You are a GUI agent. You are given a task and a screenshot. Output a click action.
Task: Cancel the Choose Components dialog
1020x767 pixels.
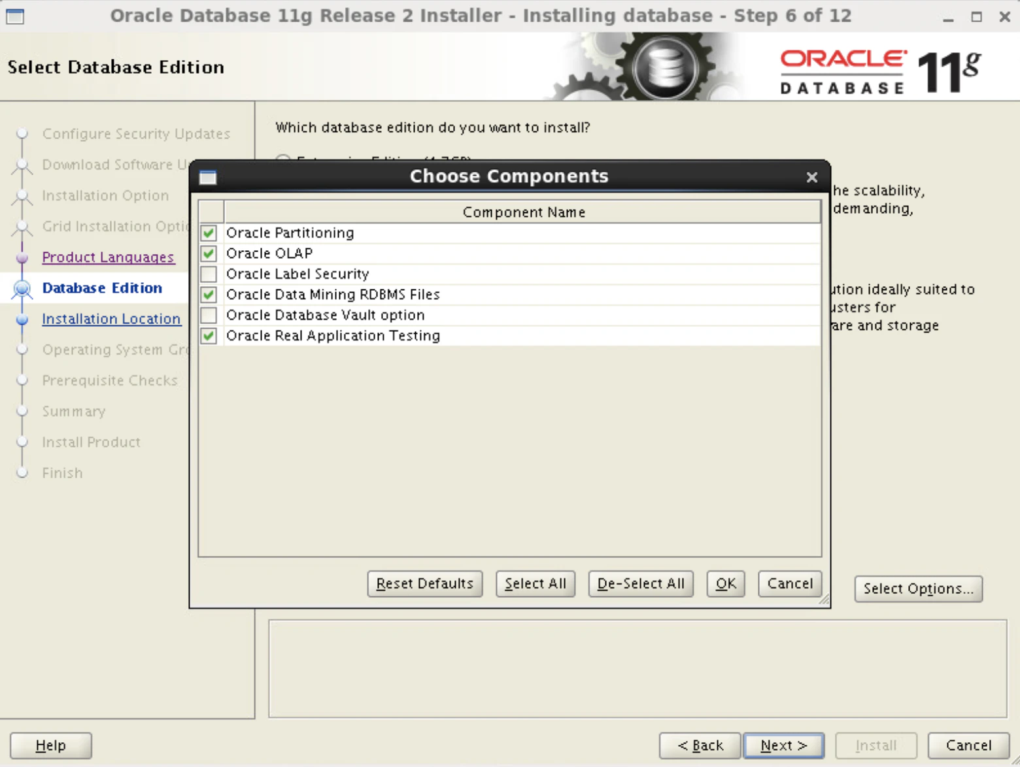pyautogui.click(x=790, y=583)
